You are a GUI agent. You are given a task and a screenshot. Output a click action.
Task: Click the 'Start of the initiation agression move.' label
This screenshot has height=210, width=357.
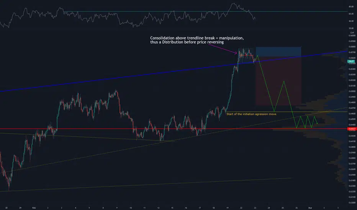pos(252,114)
